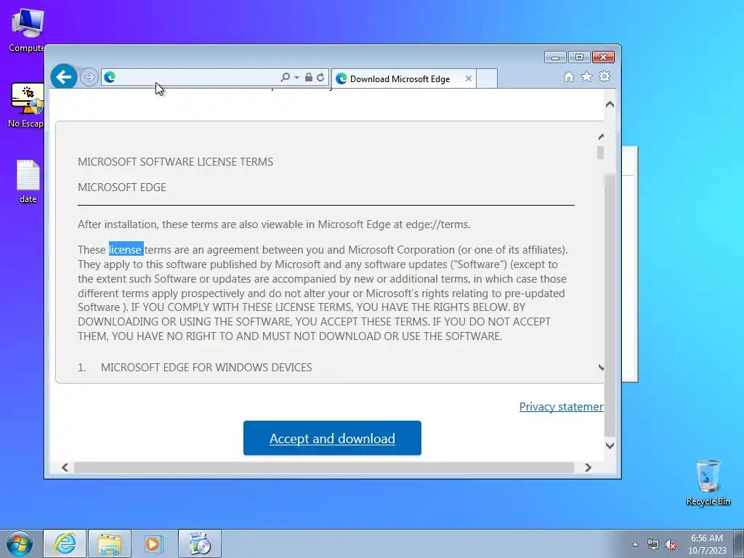Image resolution: width=744 pixels, height=558 pixels.
Task: Open Favorites with the star icon
Action: [586, 76]
